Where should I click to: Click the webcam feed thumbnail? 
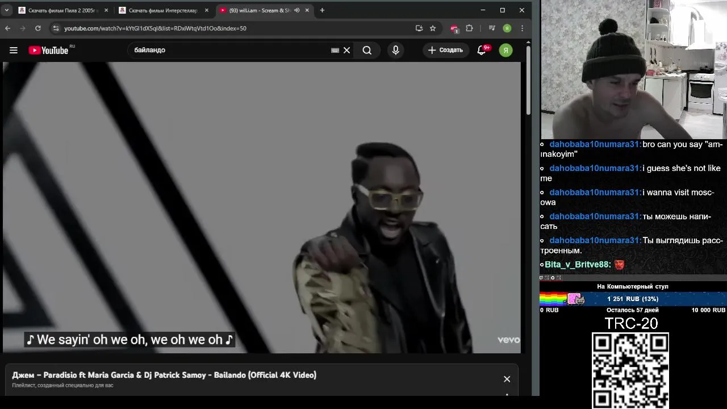(633, 69)
